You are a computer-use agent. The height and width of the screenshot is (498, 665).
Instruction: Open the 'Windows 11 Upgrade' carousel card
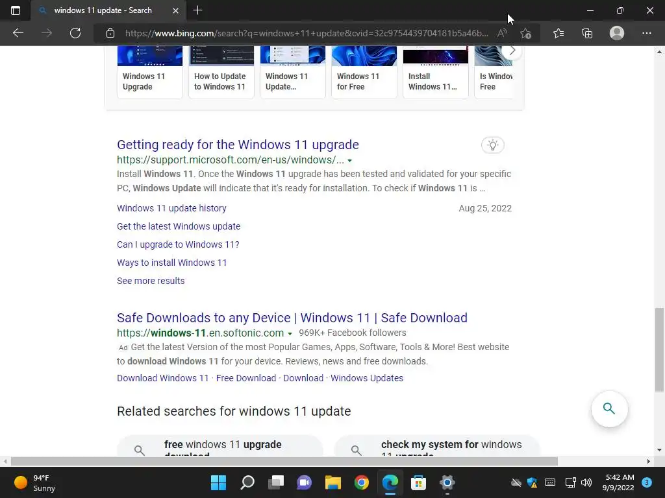(x=150, y=72)
